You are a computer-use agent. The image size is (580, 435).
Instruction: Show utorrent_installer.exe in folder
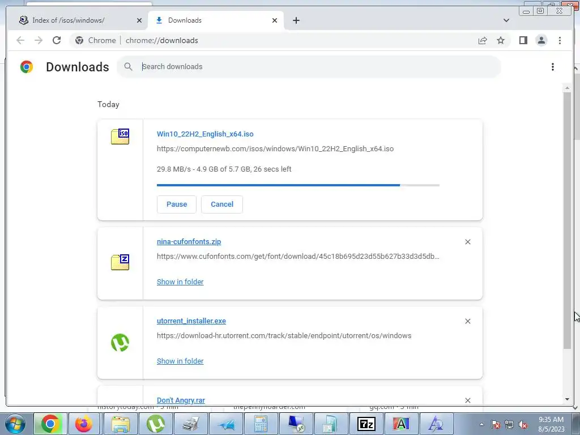tap(180, 361)
